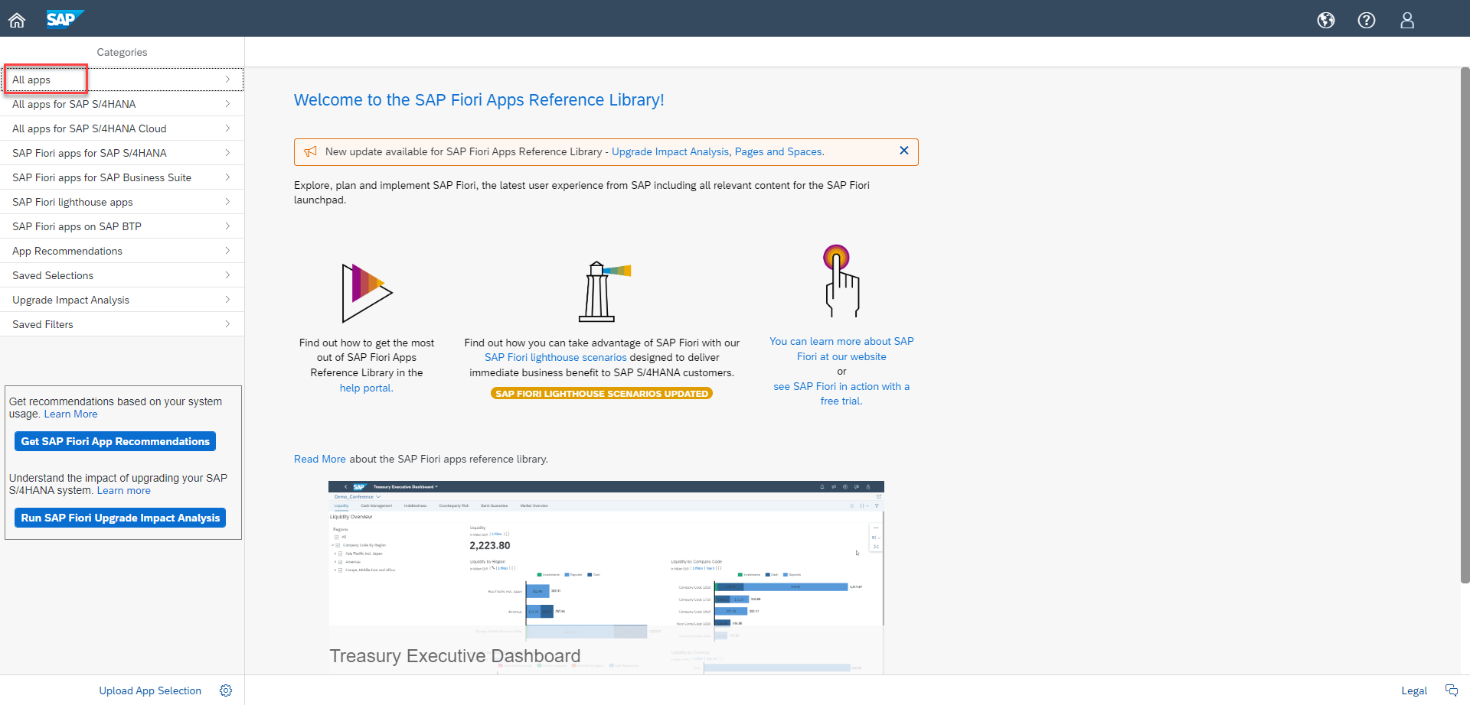Open Upload App Selection link
The height and width of the screenshot is (705, 1470).
click(150, 690)
